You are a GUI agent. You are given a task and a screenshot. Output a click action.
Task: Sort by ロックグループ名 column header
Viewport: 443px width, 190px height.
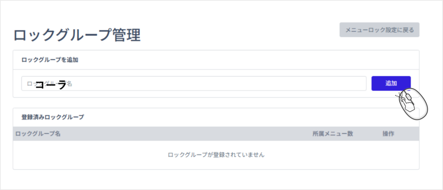tap(38, 134)
